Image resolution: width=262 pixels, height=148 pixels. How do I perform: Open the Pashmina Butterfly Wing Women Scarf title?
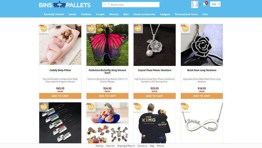[x=107, y=71]
